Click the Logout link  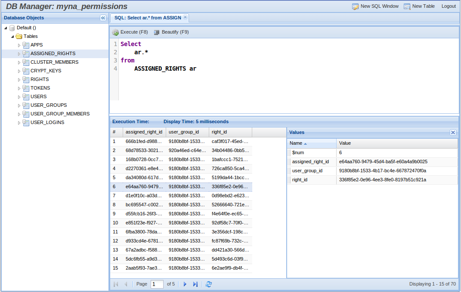pyautogui.click(x=449, y=6)
